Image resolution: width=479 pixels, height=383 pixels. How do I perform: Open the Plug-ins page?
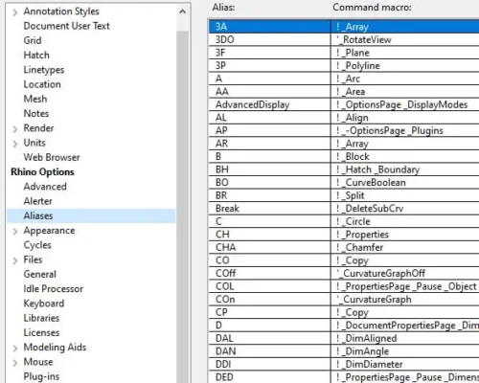click(41, 376)
